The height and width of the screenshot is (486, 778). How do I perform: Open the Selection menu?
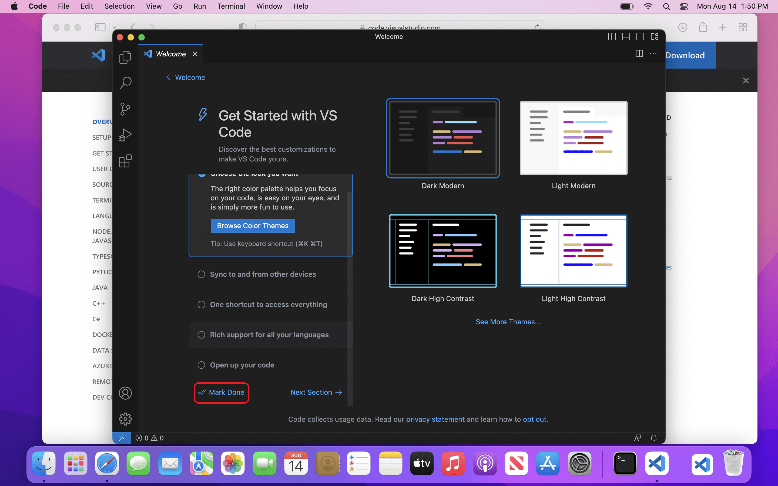119,6
